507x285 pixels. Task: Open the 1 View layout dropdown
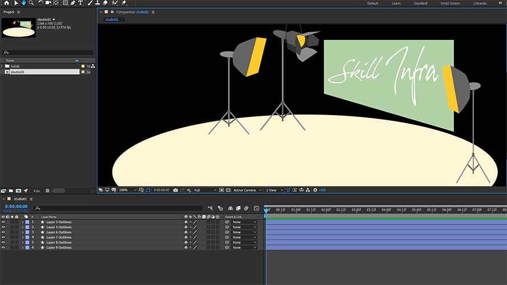coord(274,190)
